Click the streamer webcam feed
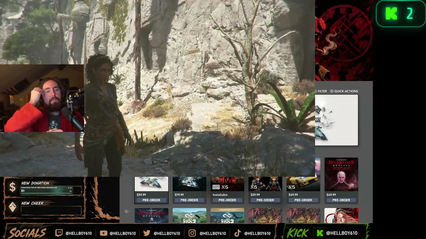This screenshot has height=239, width=426. tap(42, 98)
